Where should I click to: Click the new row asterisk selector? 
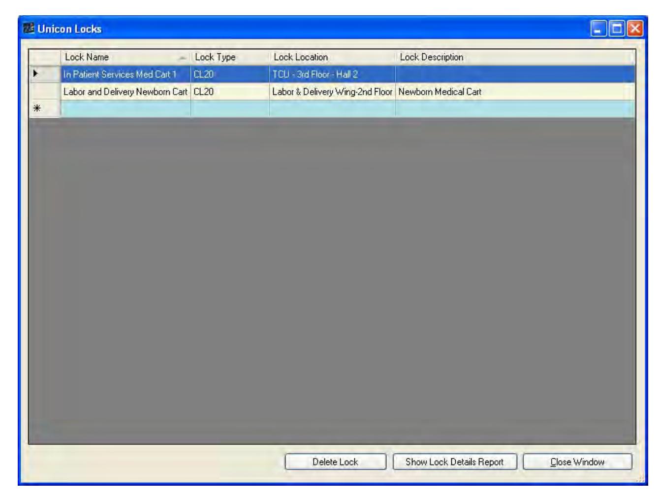[45, 109]
